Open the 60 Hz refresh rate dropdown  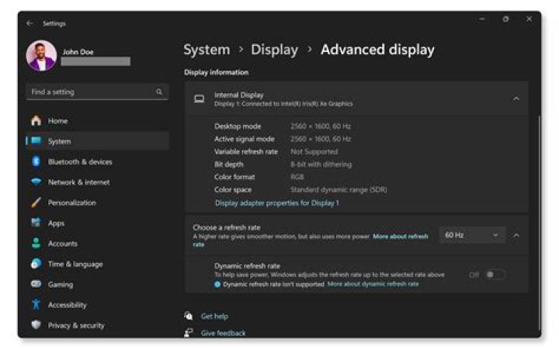(x=472, y=235)
